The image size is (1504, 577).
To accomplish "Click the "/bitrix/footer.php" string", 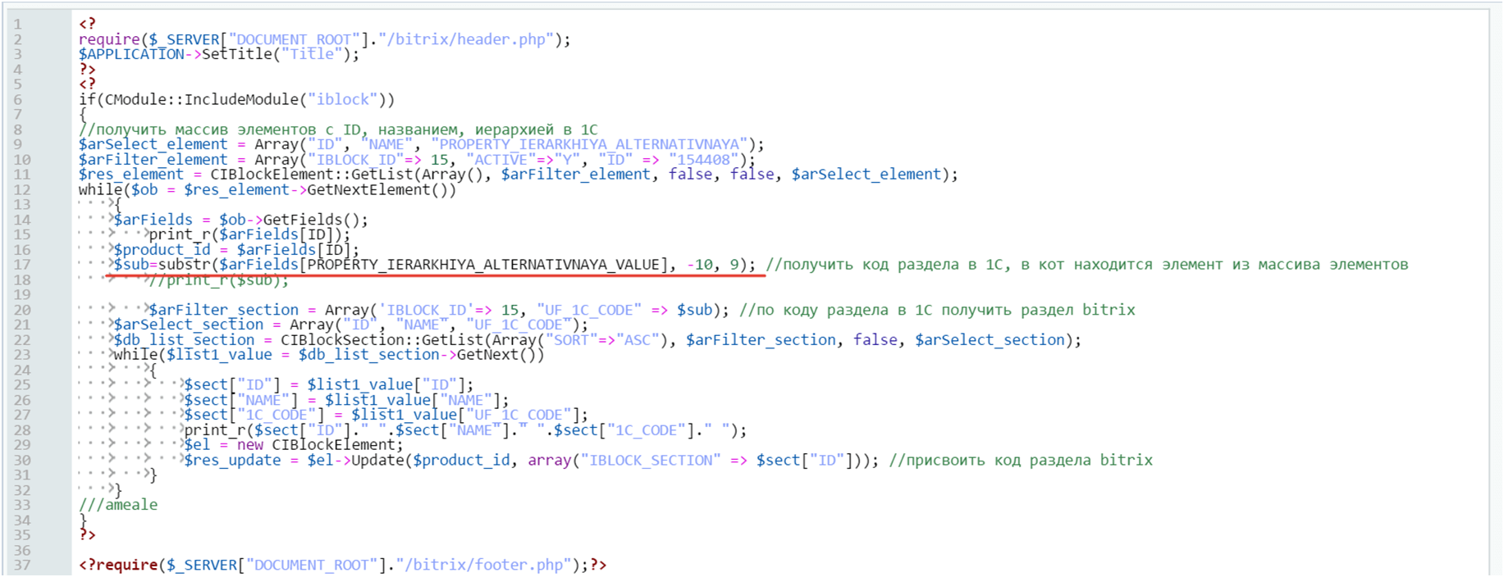I will (x=487, y=565).
